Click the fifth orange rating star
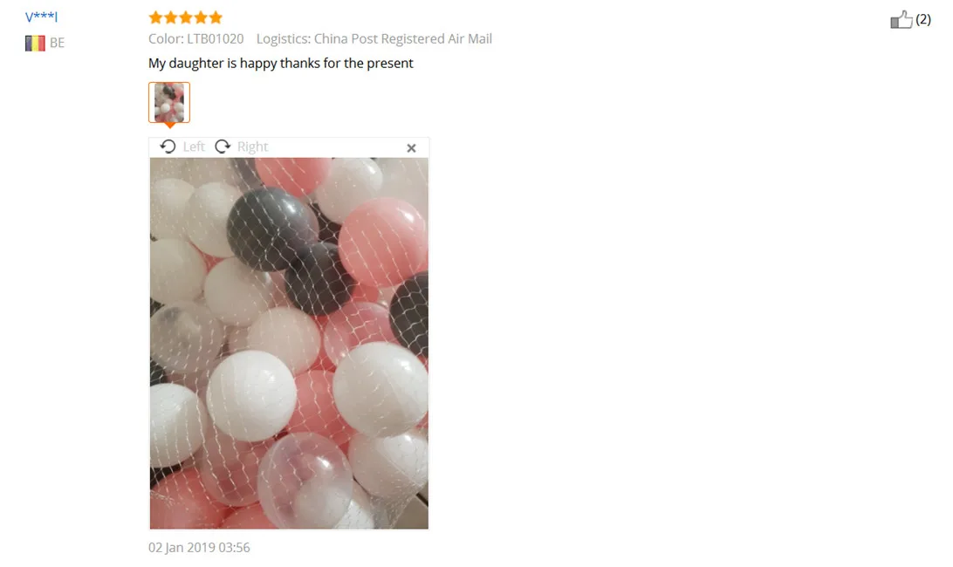 click(x=216, y=17)
